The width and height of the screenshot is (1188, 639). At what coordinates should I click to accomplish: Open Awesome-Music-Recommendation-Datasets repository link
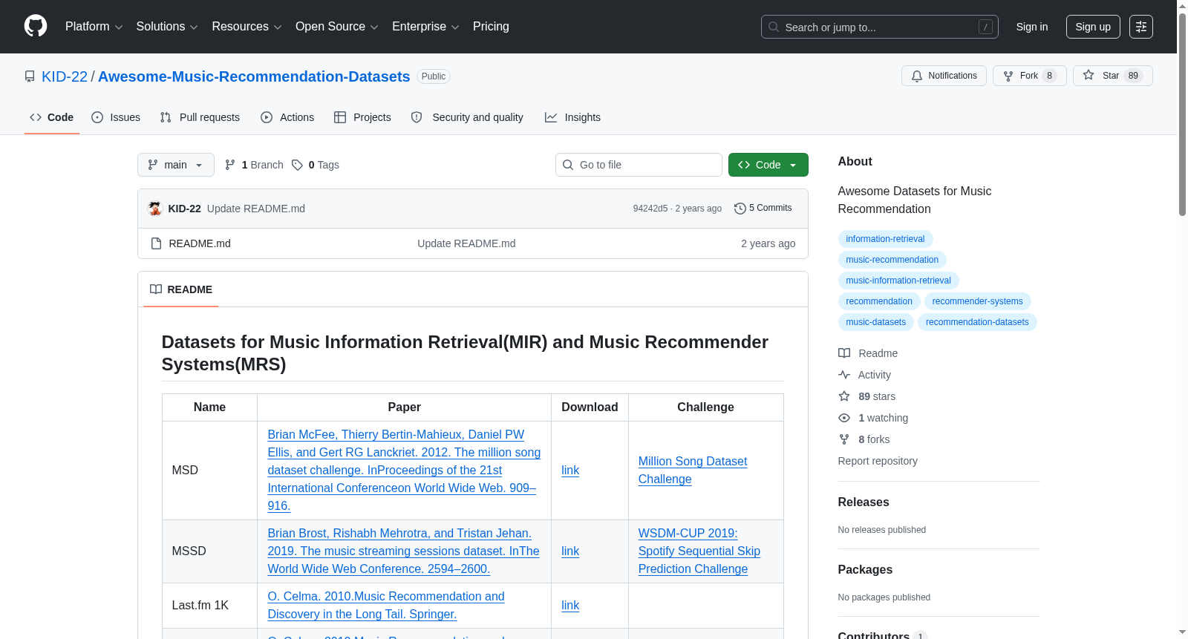(254, 76)
